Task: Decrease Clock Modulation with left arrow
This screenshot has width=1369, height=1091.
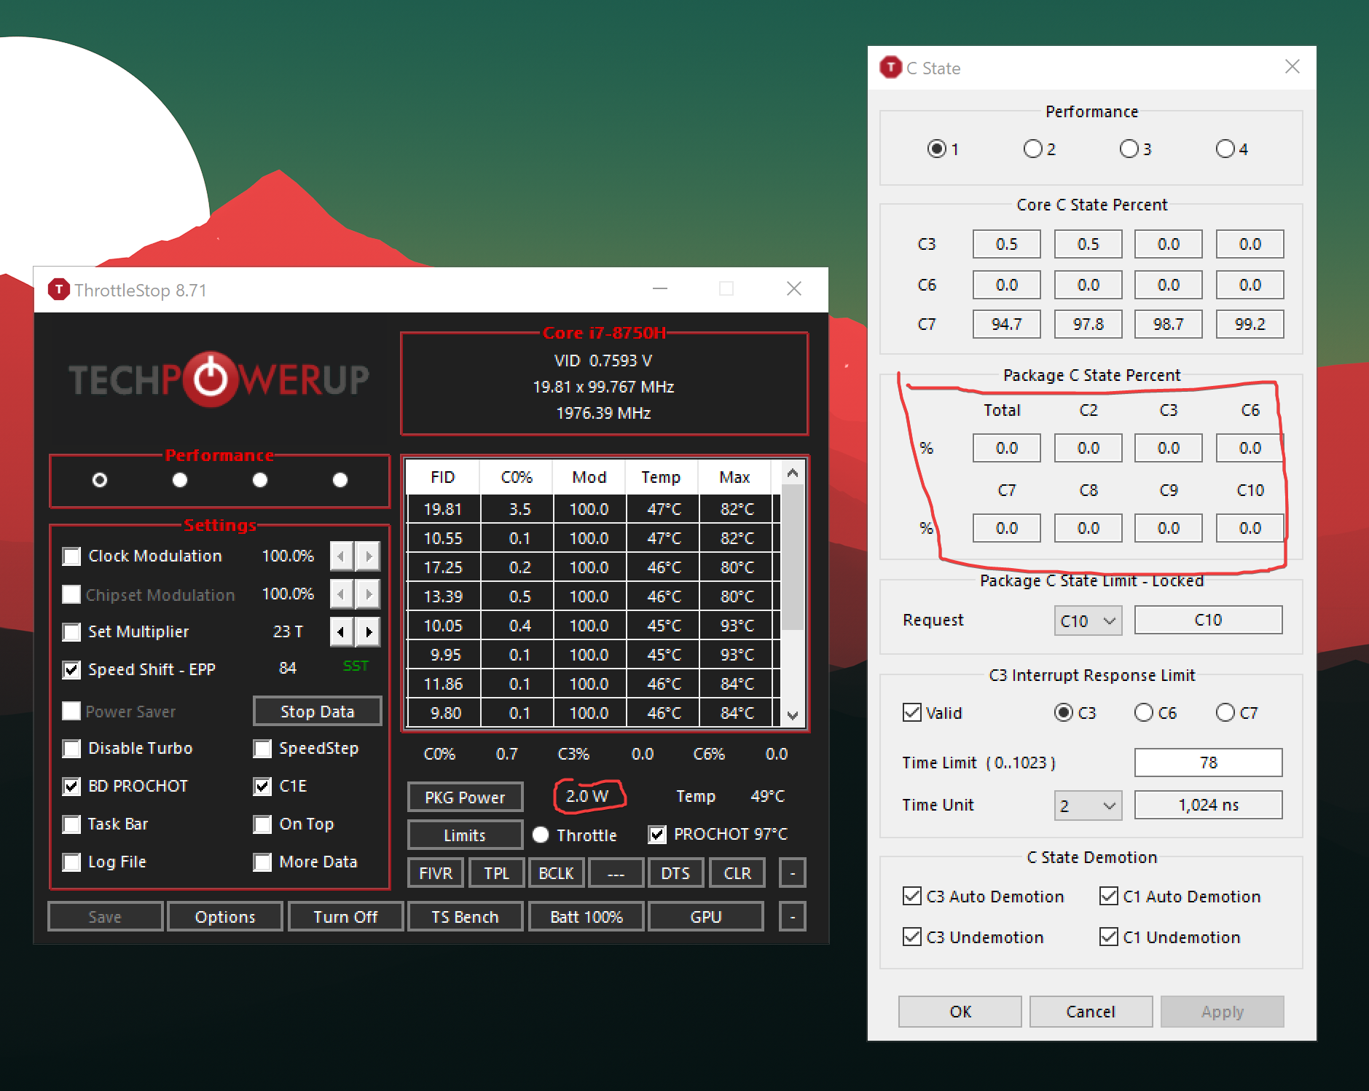Action: coord(341,556)
